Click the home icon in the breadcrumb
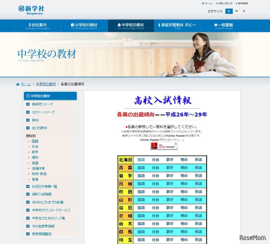The image size is (270, 244). [18, 84]
